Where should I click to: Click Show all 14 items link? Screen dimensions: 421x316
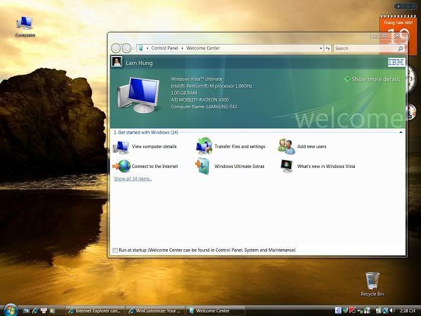click(133, 179)
